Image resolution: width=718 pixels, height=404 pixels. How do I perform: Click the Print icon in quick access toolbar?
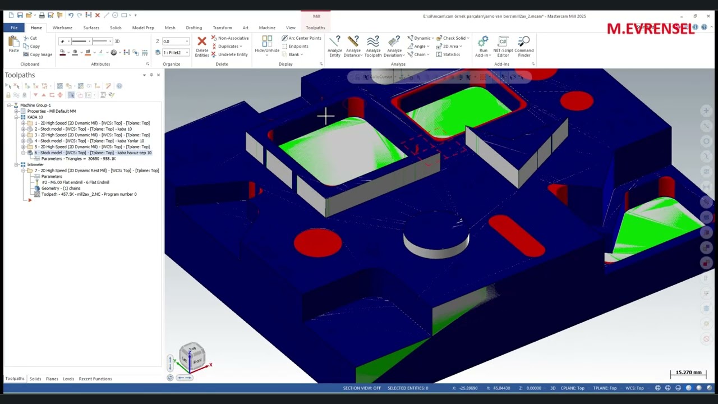click(x=42, y=15)
